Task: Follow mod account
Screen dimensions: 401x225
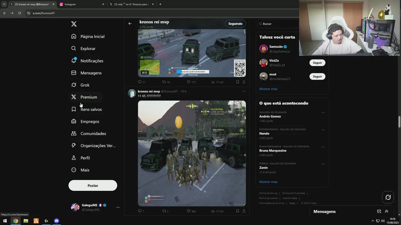Action: (317, 77)
